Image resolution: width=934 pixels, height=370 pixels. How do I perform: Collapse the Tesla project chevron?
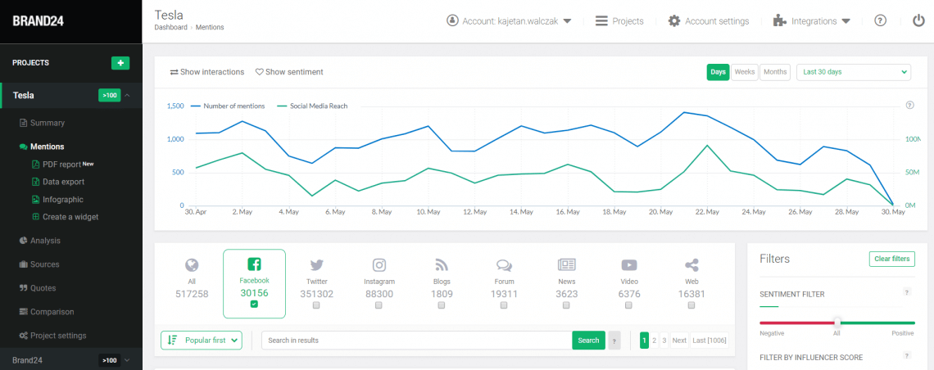click(x=128, y=95)
